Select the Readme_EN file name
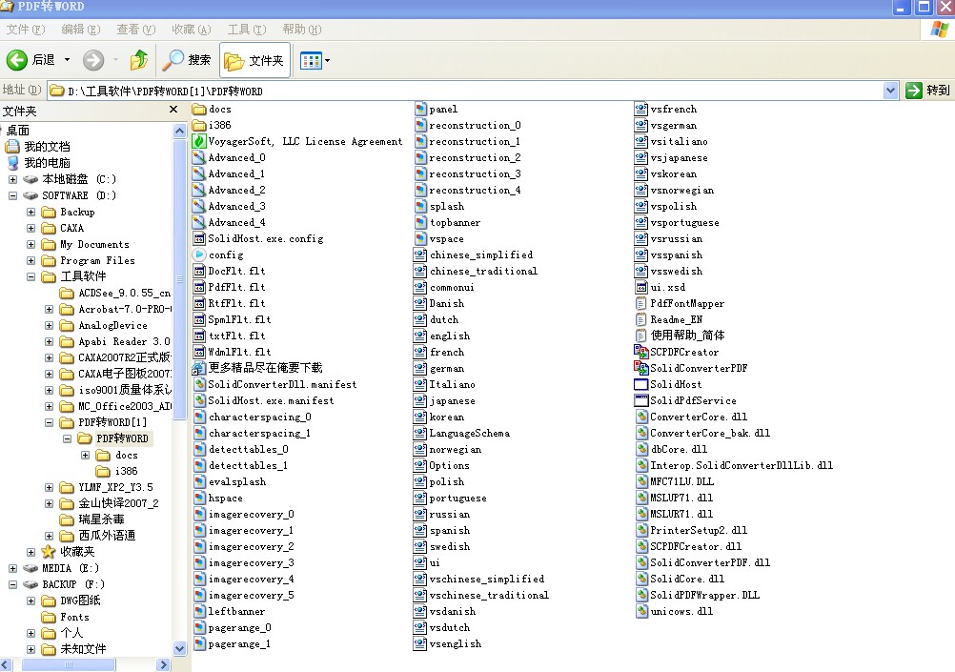The width and height of the screenshot is (955, 672). pyautogui.click(x=677, y=320)
